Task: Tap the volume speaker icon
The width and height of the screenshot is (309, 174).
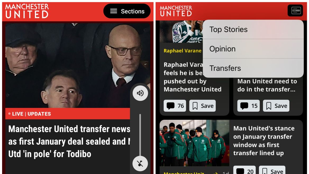Action: point(140,93)
